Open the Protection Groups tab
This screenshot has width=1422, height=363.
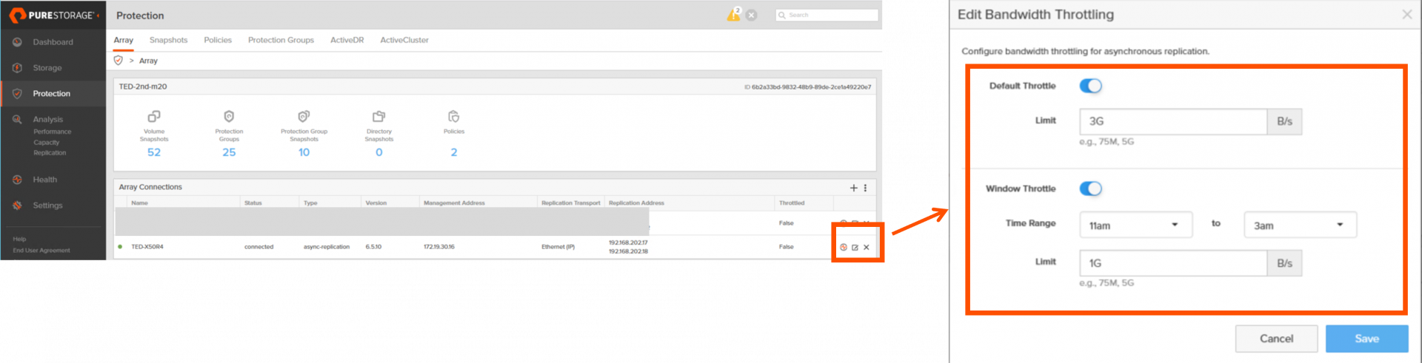tap(281, 40)
